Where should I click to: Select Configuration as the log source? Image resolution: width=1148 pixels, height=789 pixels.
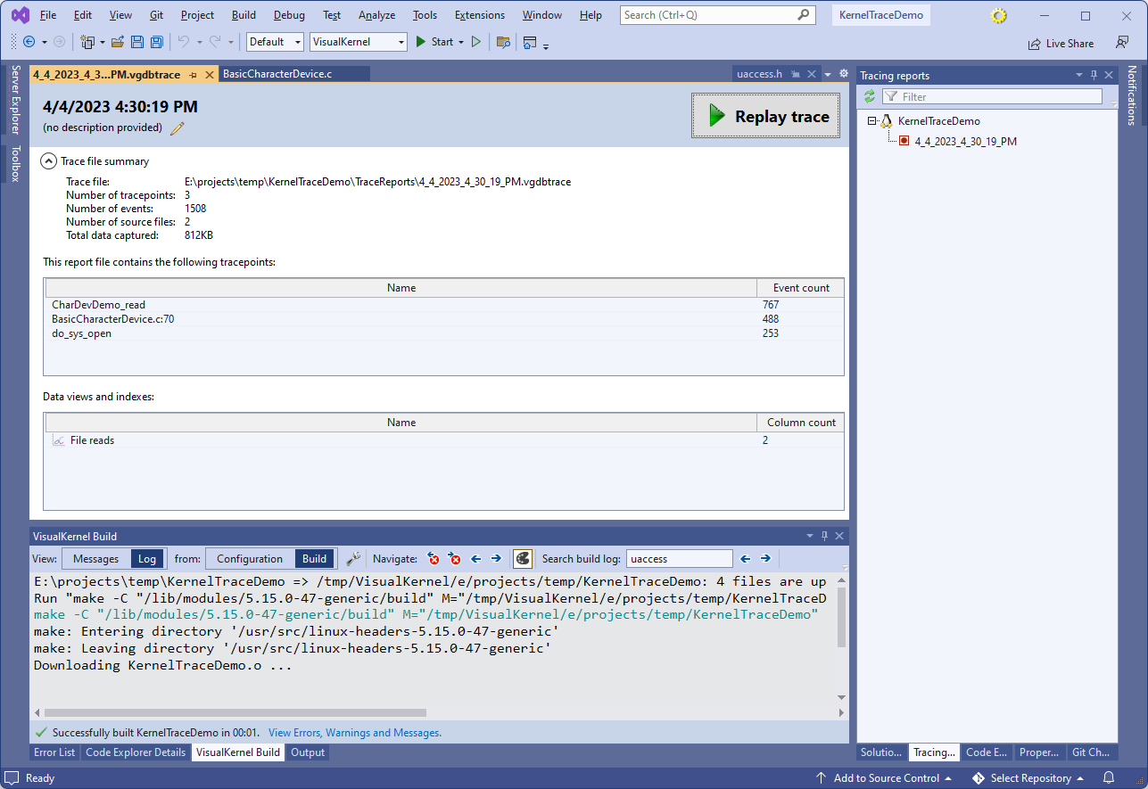tap(249, 559)
